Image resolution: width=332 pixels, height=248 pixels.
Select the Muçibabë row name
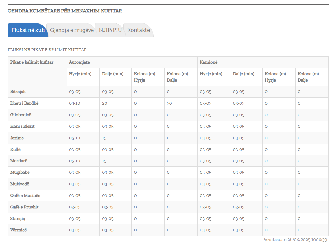pos(20,173)
